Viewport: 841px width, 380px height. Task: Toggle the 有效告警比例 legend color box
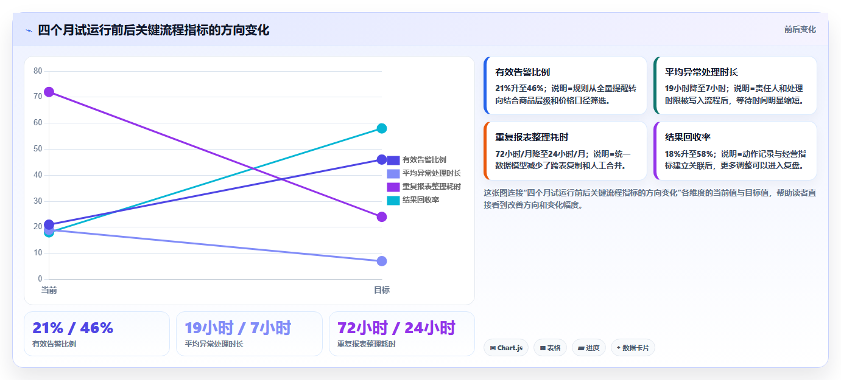(393, 160)
